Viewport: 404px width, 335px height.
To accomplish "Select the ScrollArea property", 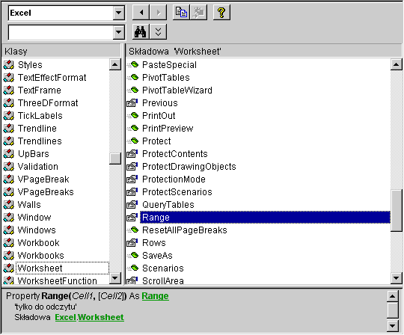I will (x=163, y=280).
